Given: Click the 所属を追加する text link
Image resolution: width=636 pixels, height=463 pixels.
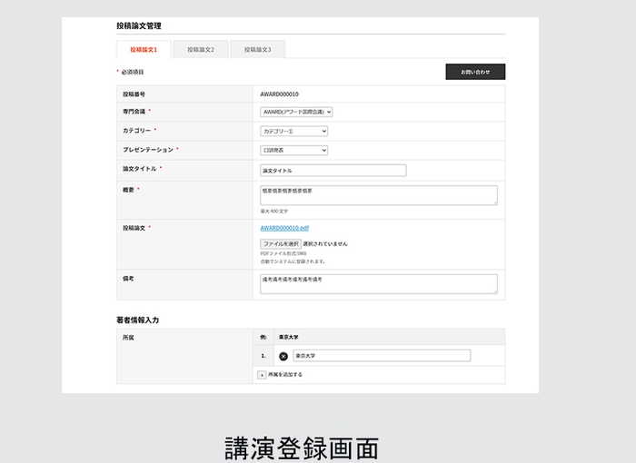Looking at the screenshot, I should (285, 374).
